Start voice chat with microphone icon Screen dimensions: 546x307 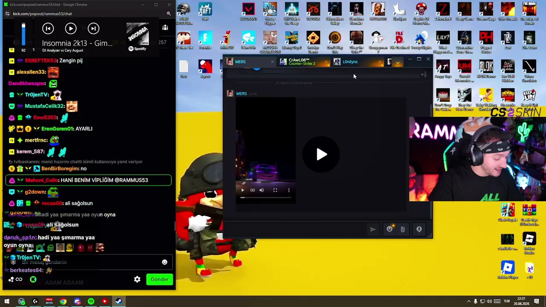pyautogui.click(x=419, y=229)
